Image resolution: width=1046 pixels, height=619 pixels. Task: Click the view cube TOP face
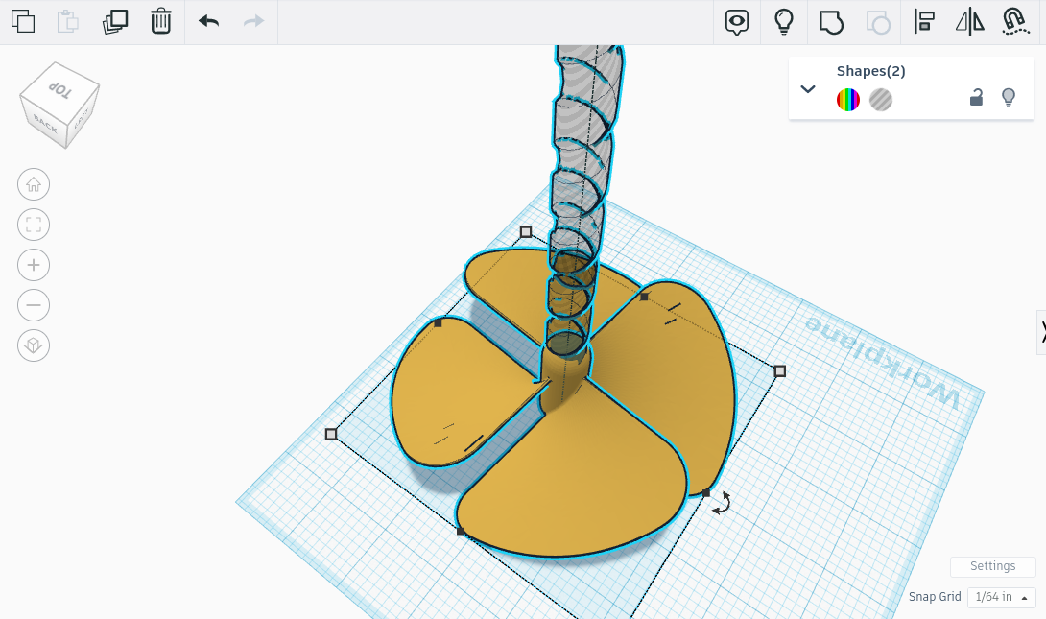[x=60, y=88]
